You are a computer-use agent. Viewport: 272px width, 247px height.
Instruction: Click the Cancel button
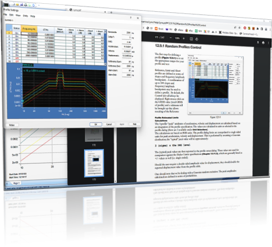[109, 125]
